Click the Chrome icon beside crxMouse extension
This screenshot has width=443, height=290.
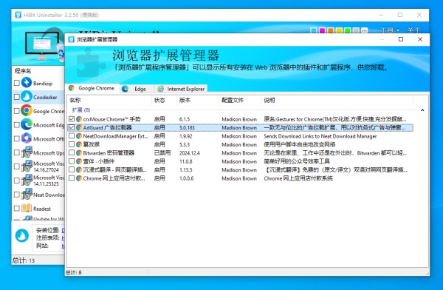(x=79, y=119)
